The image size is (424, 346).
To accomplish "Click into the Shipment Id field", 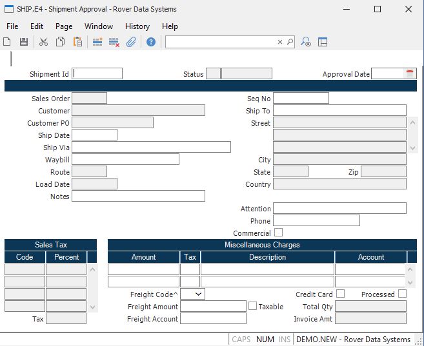I will [x=97, y=73].
